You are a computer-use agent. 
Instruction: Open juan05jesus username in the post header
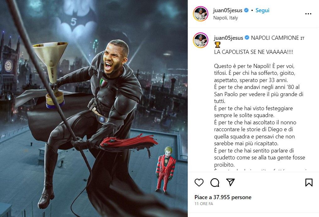(x=228, y=10)
